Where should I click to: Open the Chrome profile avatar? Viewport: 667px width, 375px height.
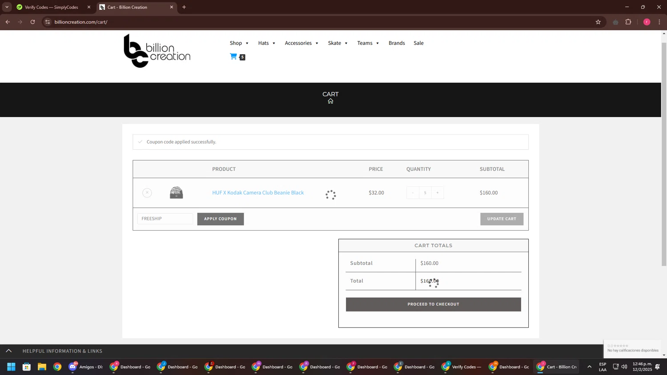pyautogui.click(x=647, y=22)
